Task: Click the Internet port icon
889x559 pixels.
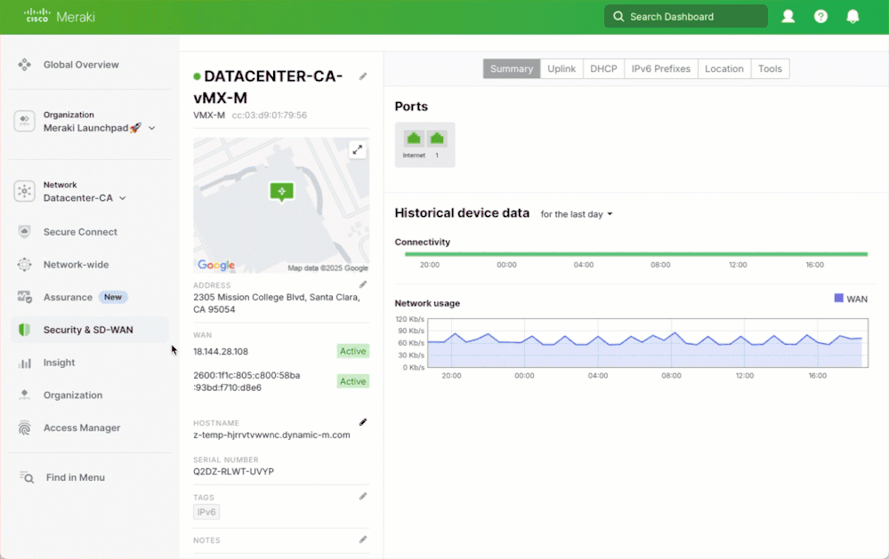Action: point(414,139)
